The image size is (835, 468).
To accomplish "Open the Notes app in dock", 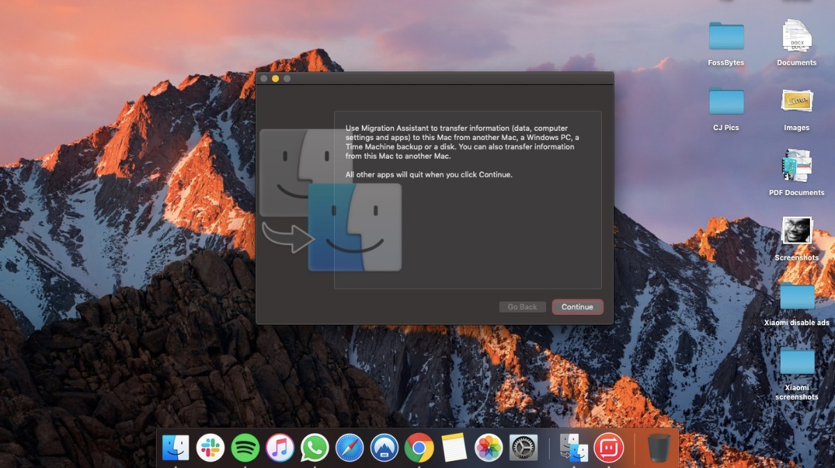I will [454, 447].
